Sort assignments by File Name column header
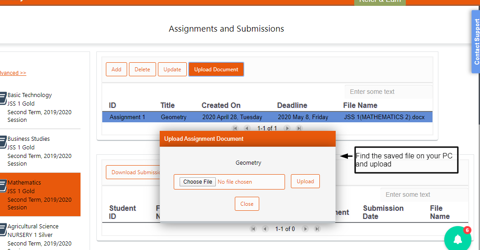Image resolution: width=480 pixels, height=250 pixels. point(360,105)
